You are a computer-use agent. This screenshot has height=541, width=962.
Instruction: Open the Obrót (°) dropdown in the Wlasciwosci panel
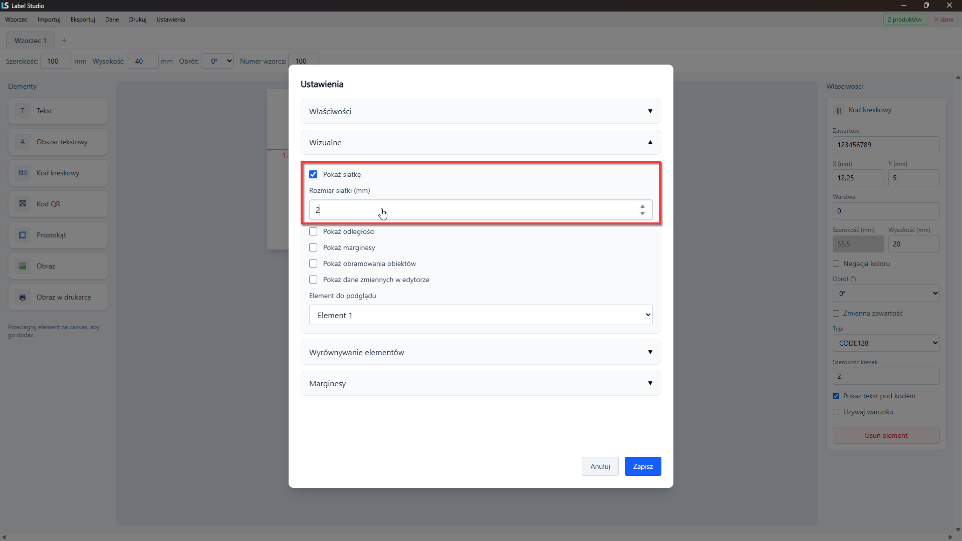click(x=886, y=294)
